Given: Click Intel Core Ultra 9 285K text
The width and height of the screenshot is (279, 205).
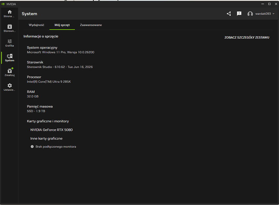Looking at the screenshot, I should [x=49, y=81].
